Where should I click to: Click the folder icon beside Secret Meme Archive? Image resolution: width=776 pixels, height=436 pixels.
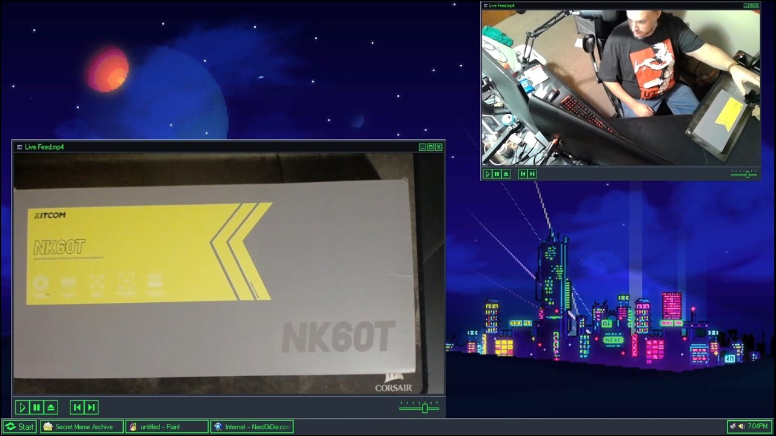coord(48,427)
